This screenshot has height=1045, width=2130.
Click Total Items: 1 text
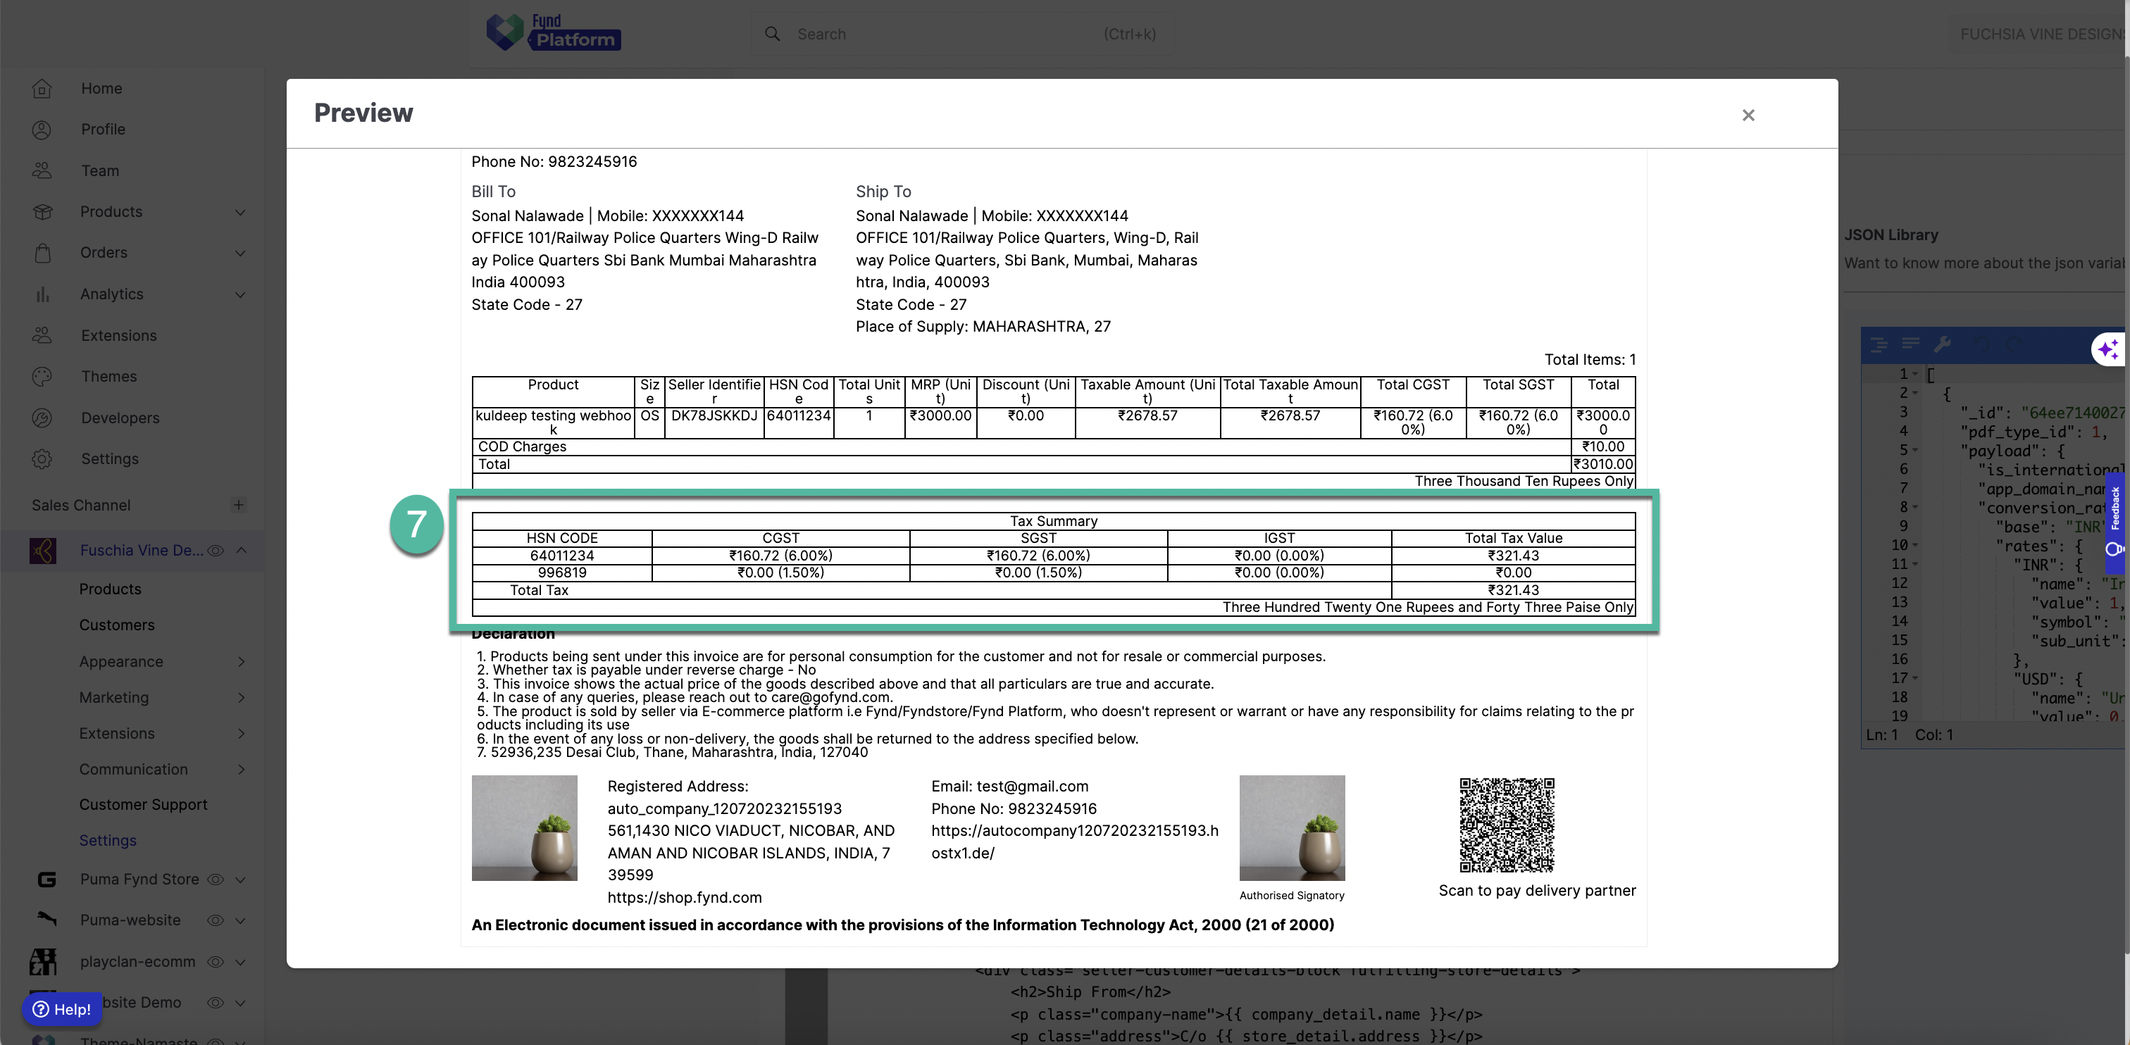pos(1589,360)
